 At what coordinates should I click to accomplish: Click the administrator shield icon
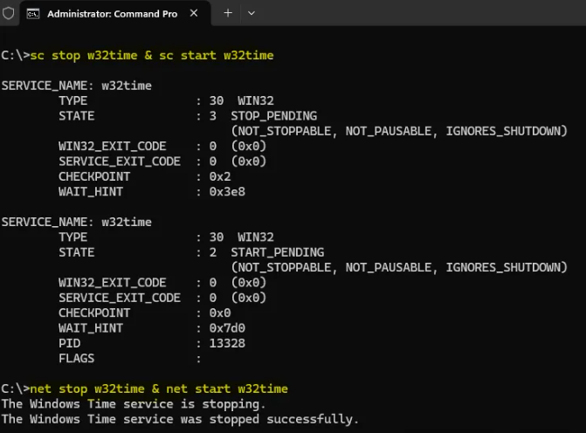[9, 12]
